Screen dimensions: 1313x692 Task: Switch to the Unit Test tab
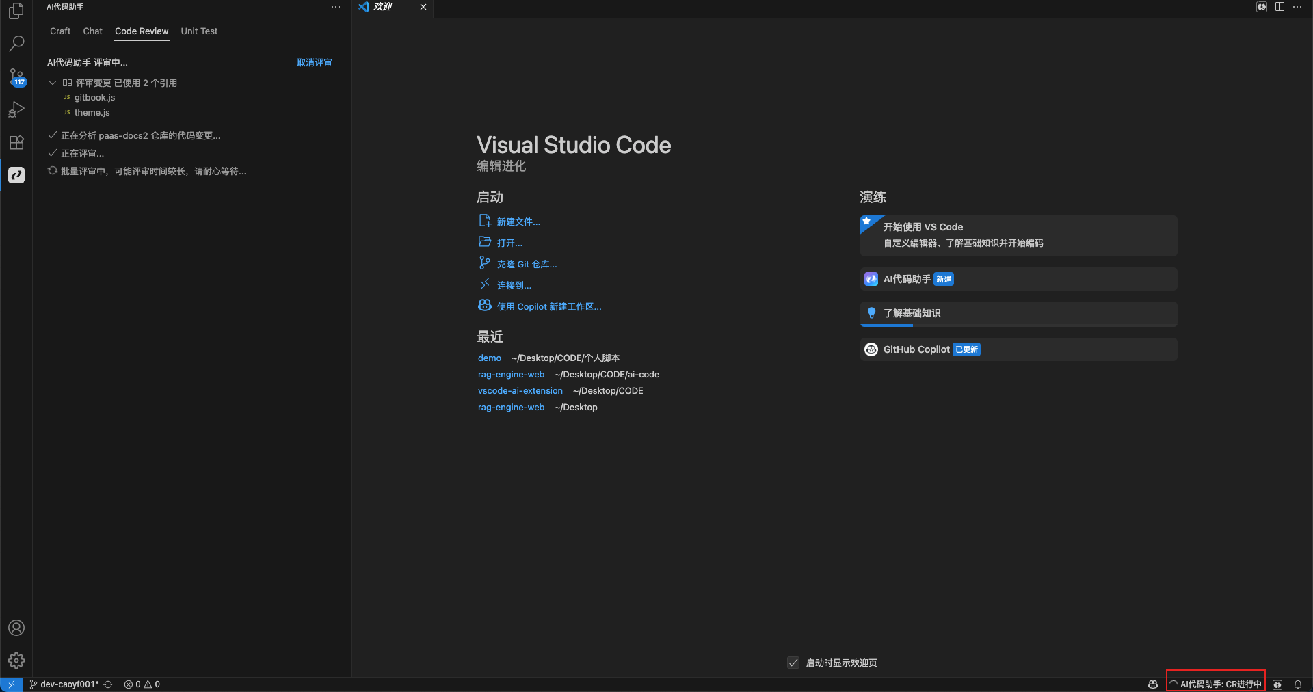pos(199,31)
